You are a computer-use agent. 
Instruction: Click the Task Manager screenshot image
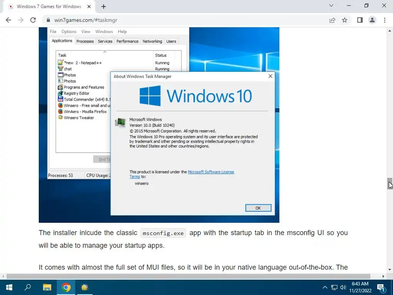click(x=159, y=125)
